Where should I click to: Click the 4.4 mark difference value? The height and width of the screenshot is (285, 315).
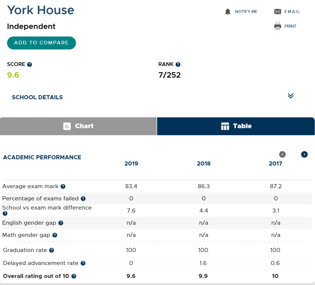point(204,211)
